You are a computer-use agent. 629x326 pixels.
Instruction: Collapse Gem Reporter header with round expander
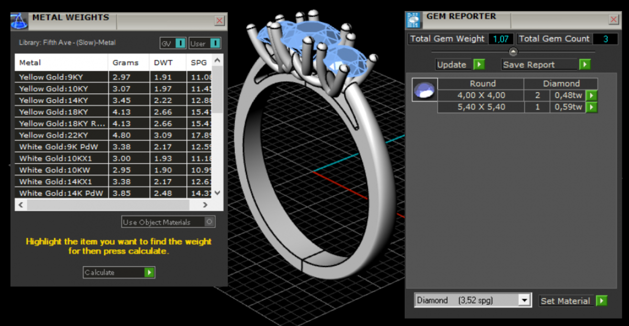(x=513, y=51)
